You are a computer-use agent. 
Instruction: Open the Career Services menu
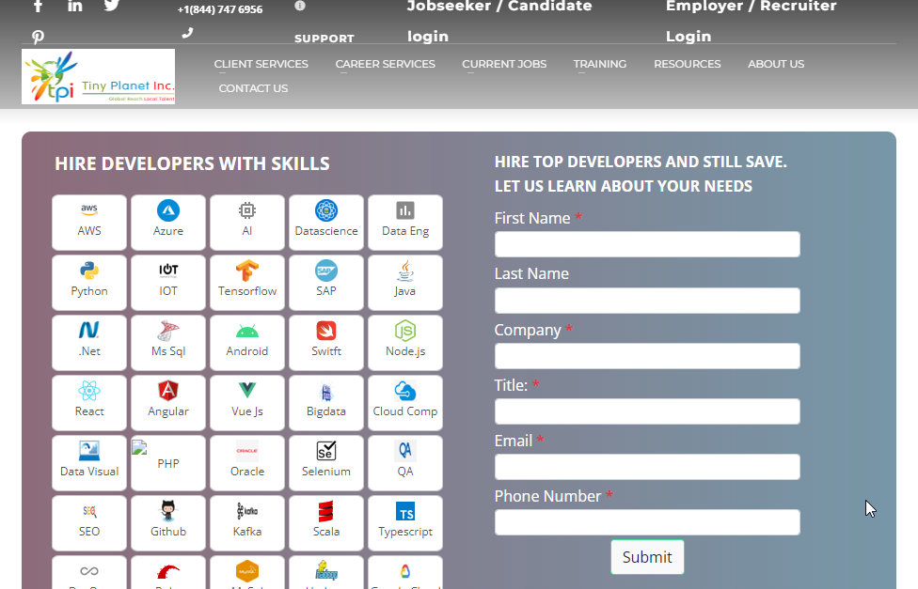click(x=386, y=64)
